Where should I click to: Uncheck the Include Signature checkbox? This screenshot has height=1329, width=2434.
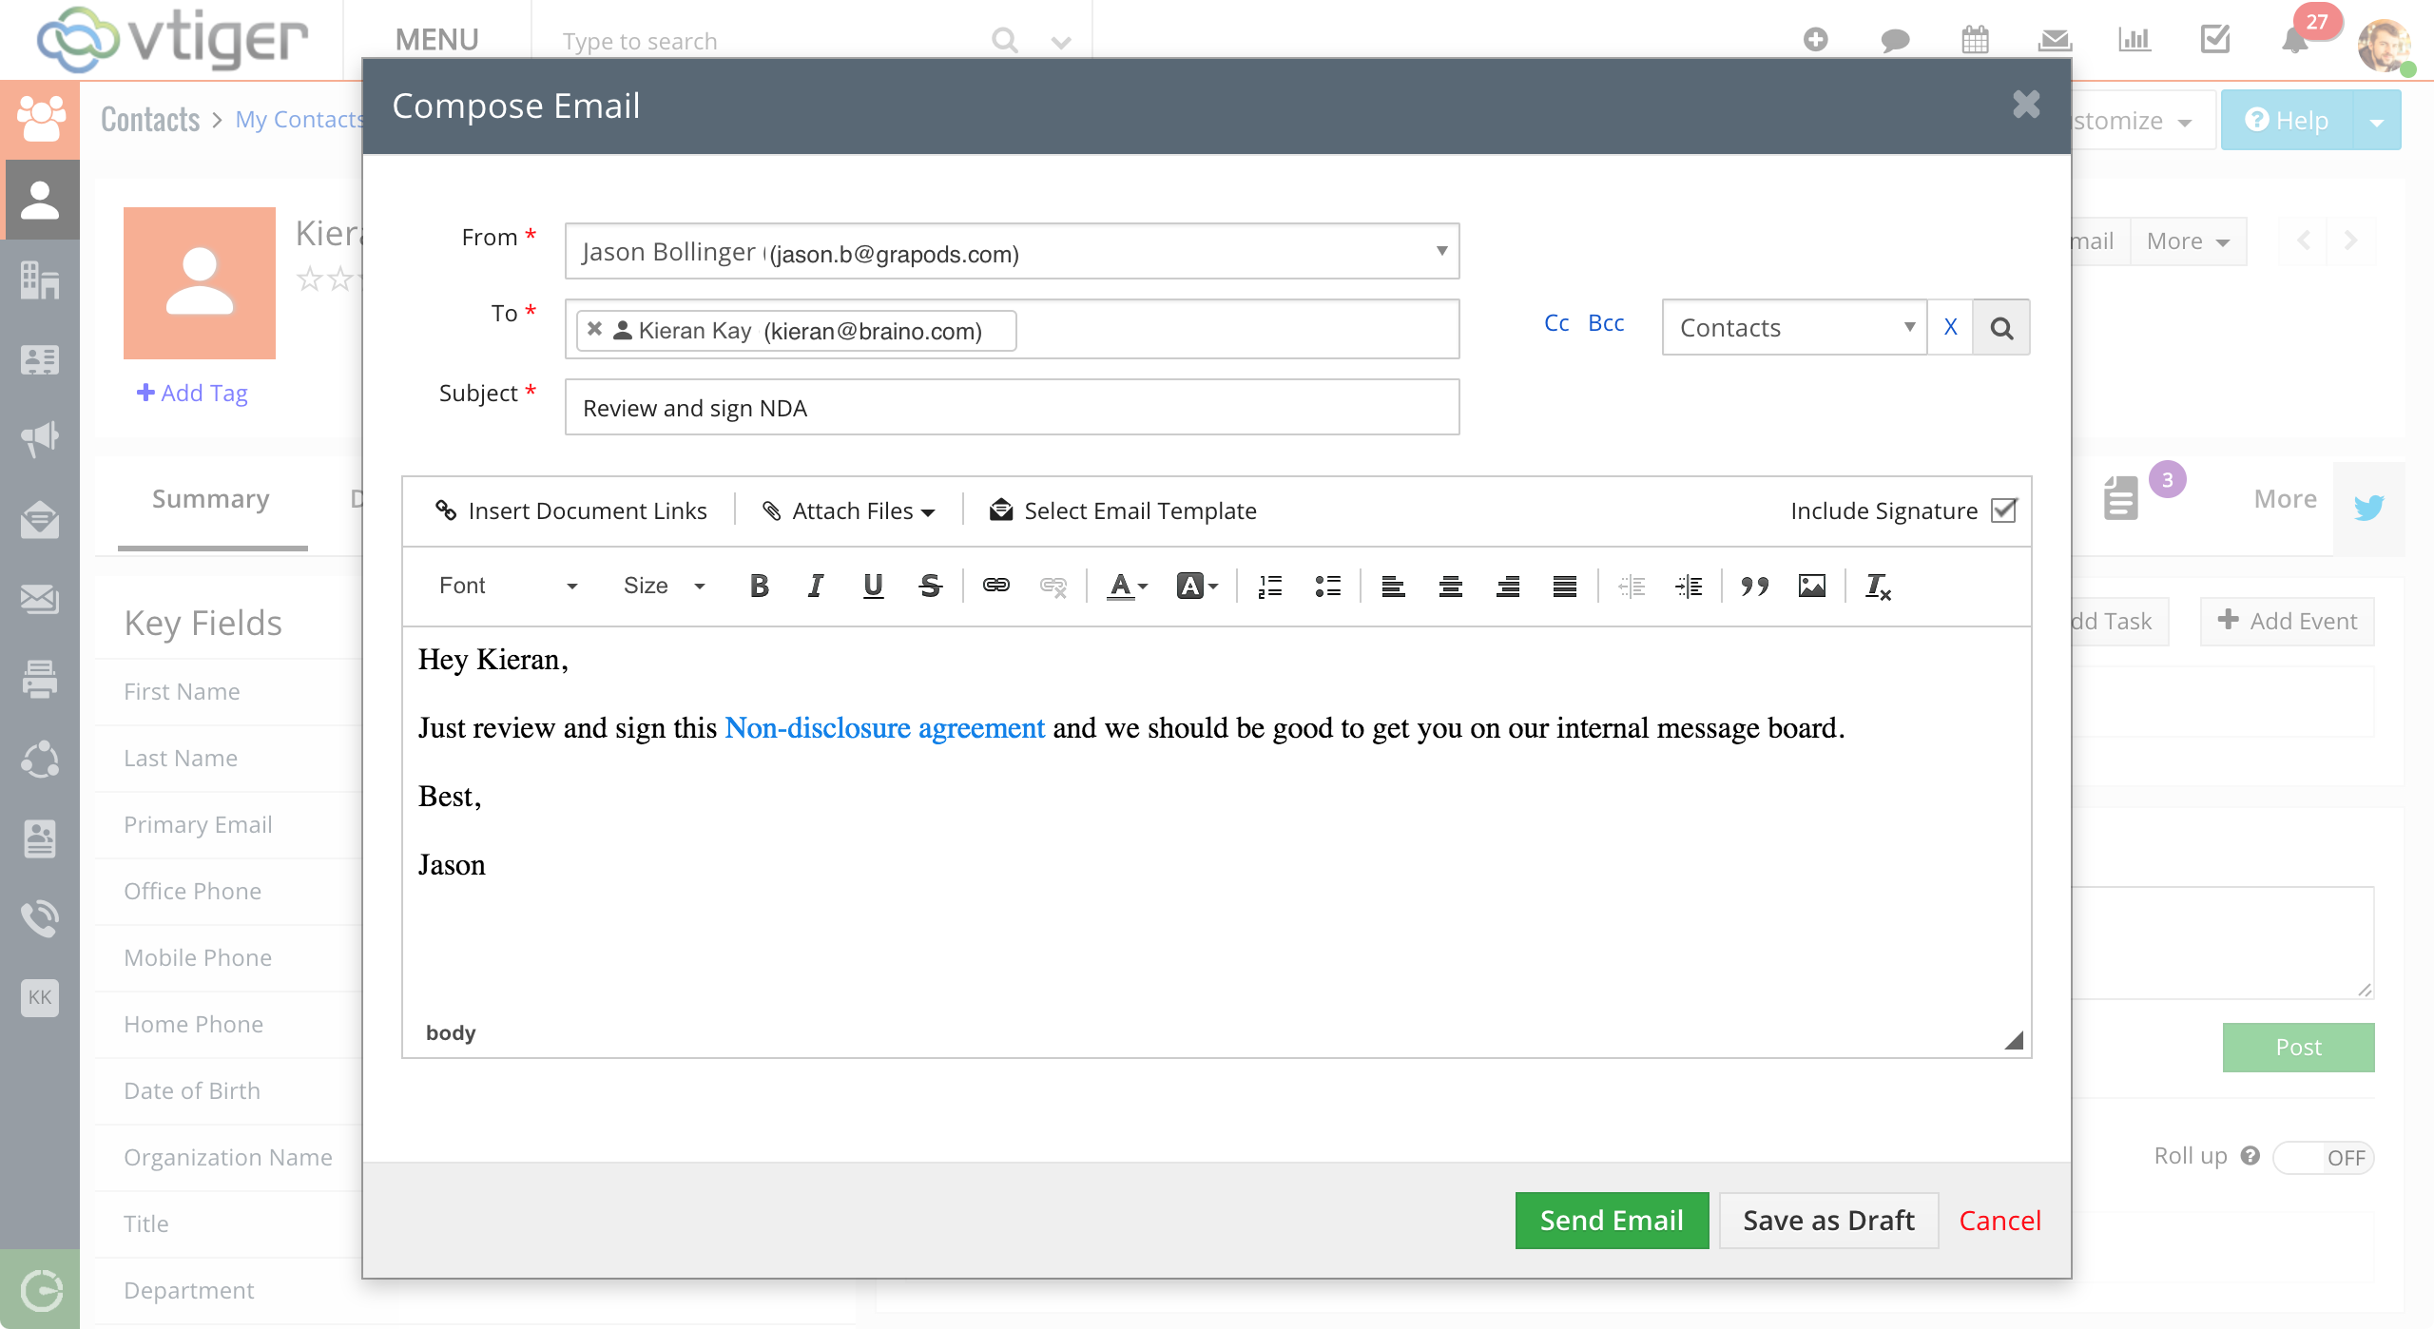2003,510
